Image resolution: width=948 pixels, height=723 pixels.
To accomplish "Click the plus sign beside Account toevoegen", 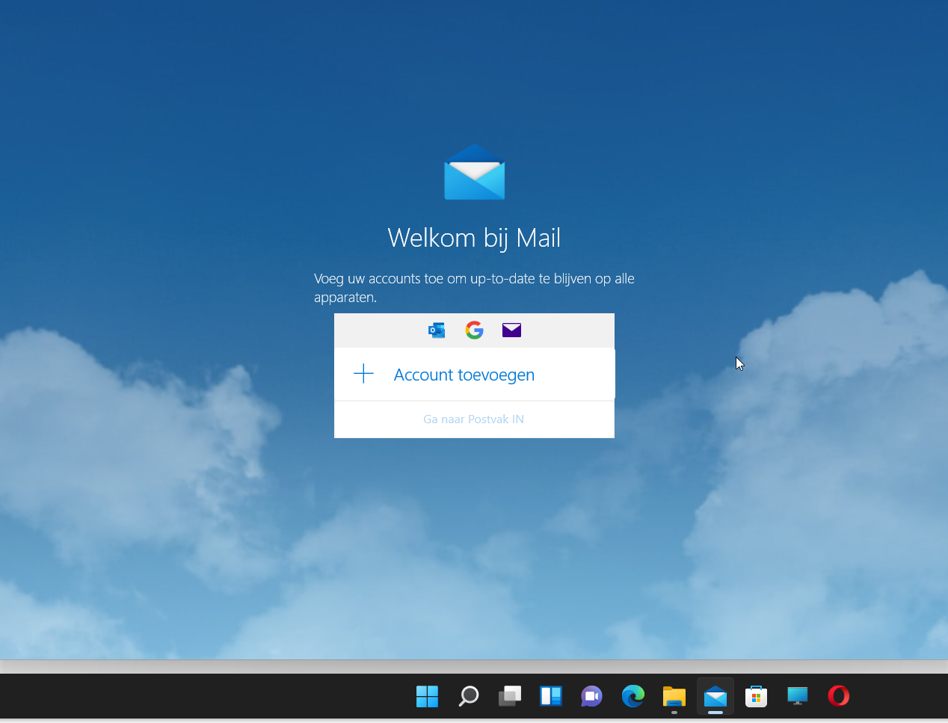I will coord(363,374).
